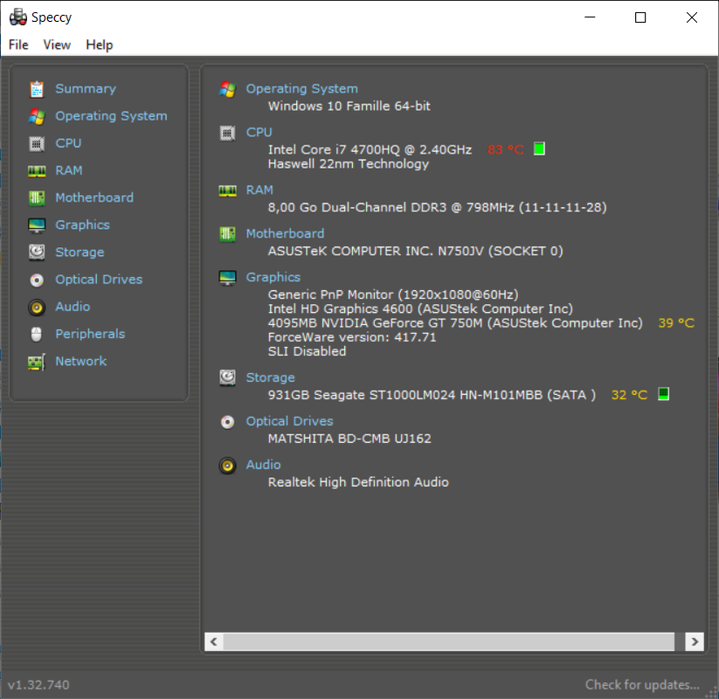This screenshot has width=719, height=699.
Task: Open the File menu
Action: (x=18, y=45)
